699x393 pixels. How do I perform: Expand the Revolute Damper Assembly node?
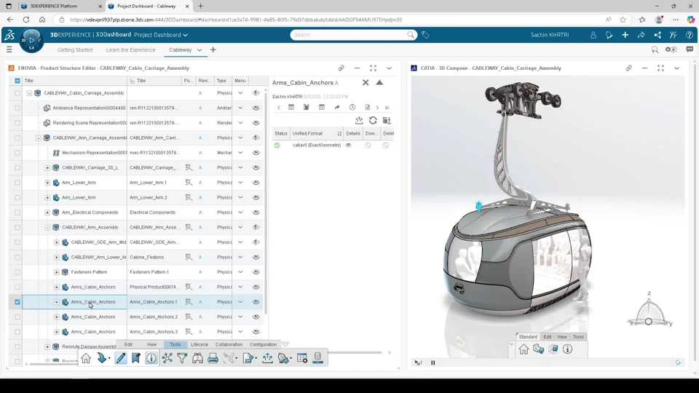coord(47,346)
